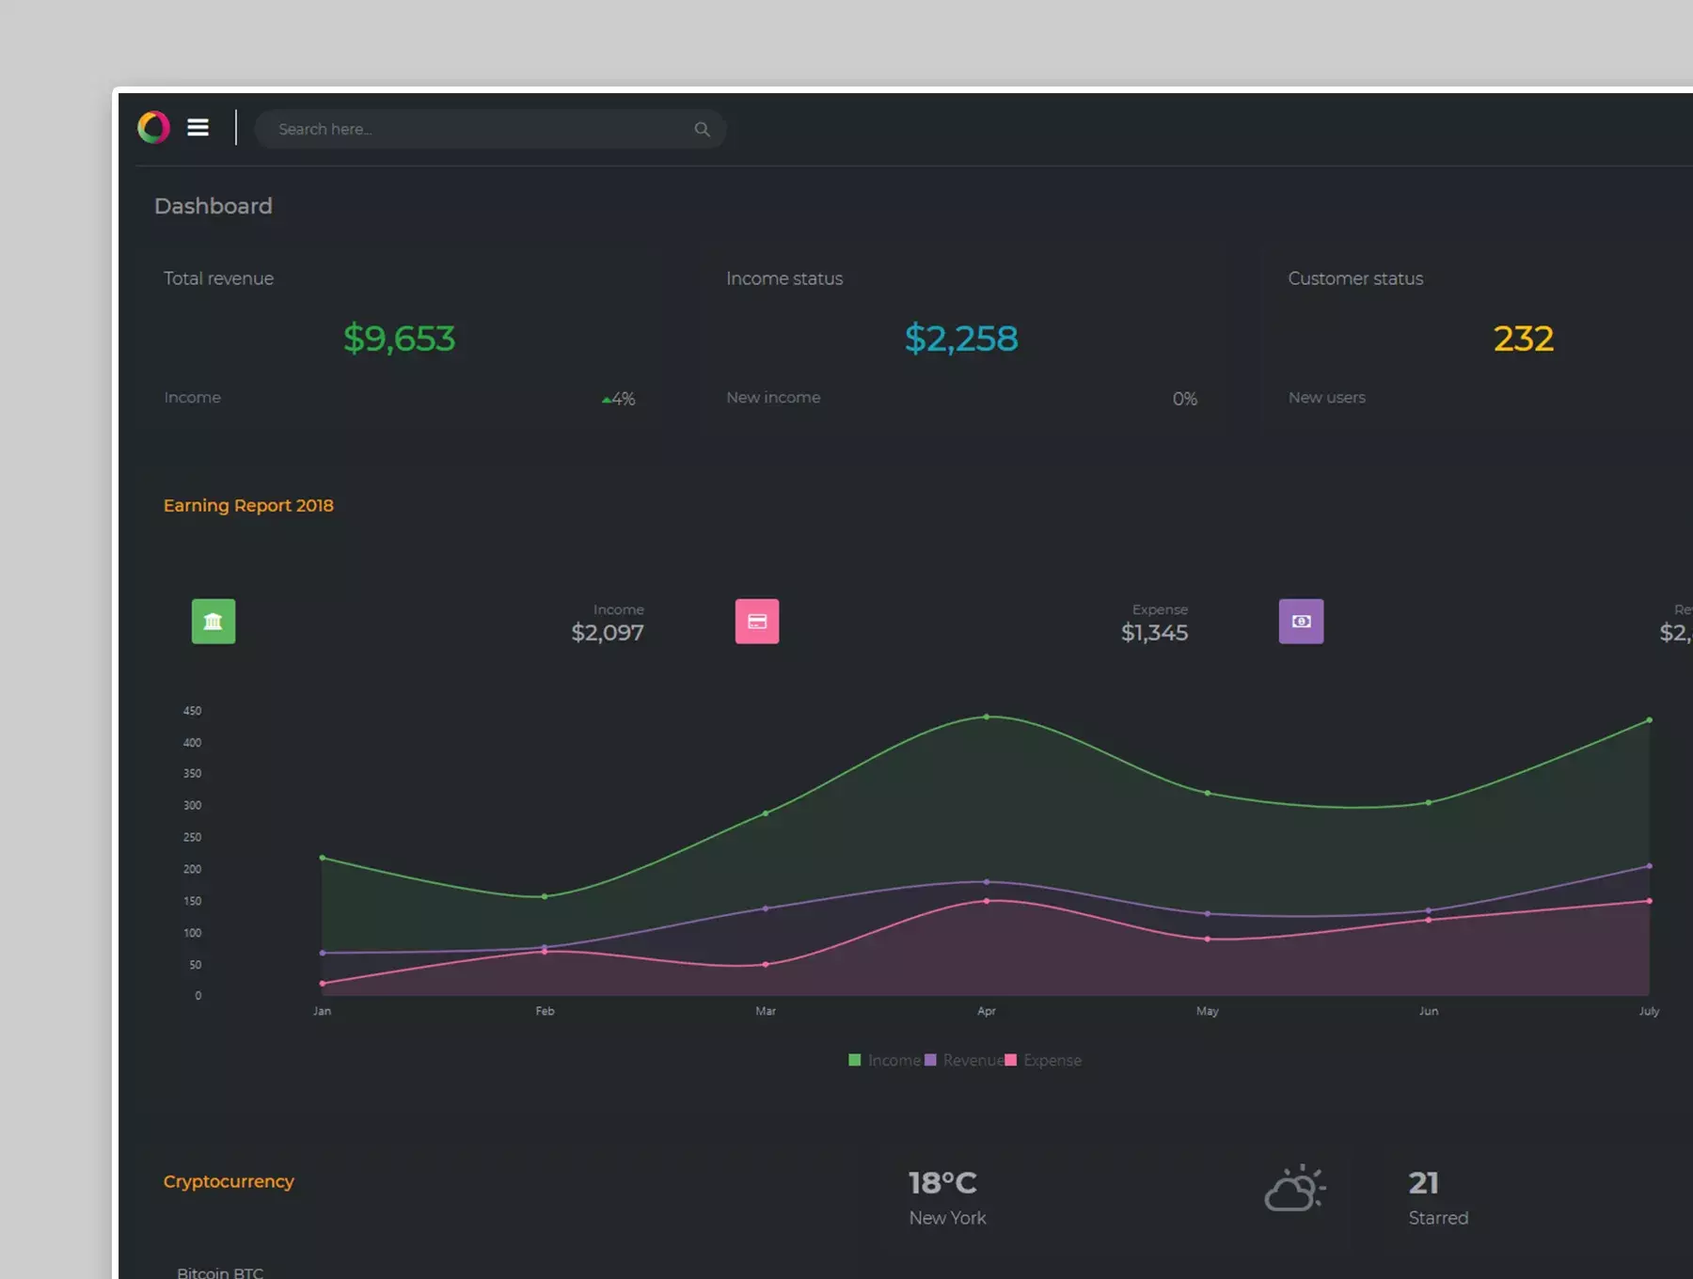Click the search magnifier icon
Screen dimensions: 1693x1279
702,129
